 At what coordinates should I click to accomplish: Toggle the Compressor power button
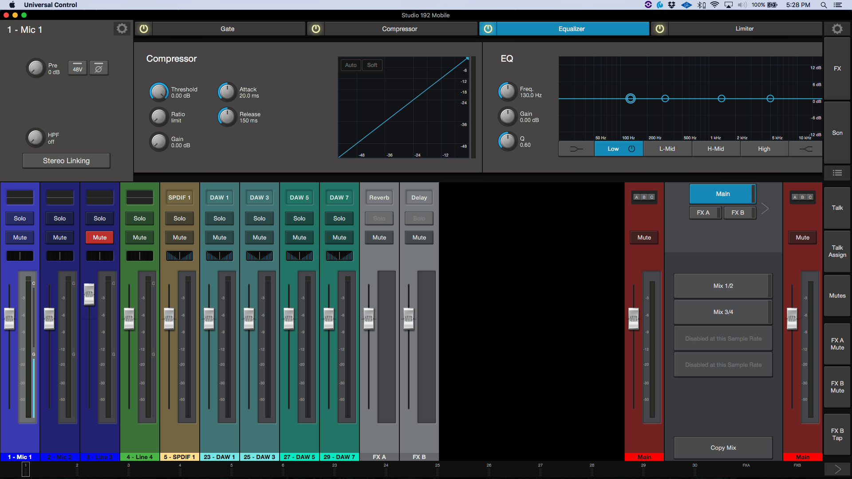[x=316, y=29]
